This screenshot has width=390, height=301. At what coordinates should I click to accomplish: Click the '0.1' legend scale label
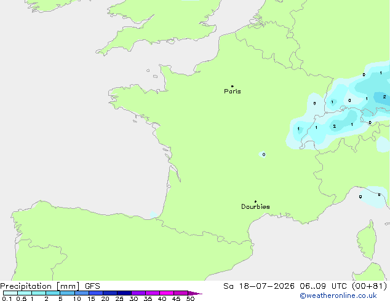tap(7, 299)
